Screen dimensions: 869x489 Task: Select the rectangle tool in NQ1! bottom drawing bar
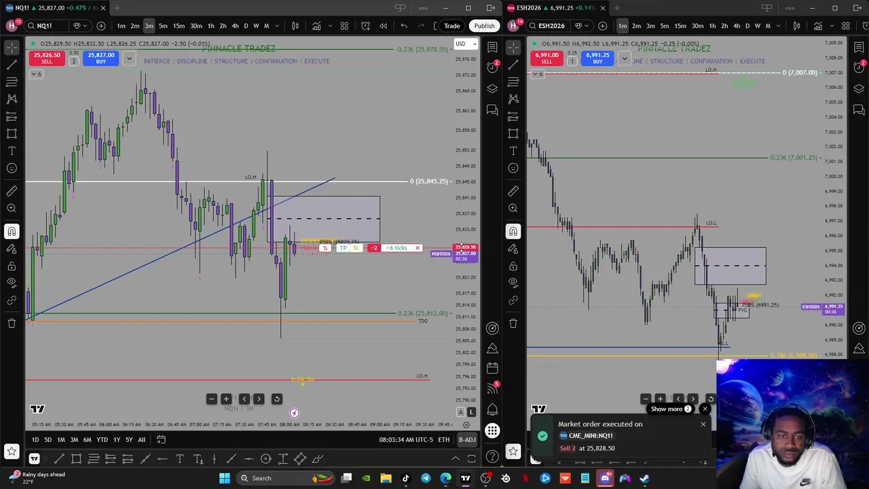[x=76, y=459]
